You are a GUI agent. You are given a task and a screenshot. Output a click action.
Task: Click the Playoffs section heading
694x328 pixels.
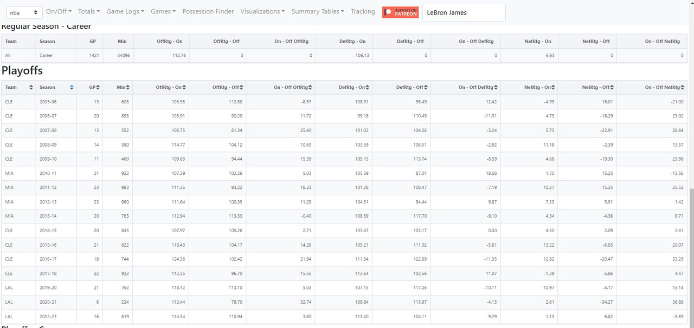click(x=22, y=71)
